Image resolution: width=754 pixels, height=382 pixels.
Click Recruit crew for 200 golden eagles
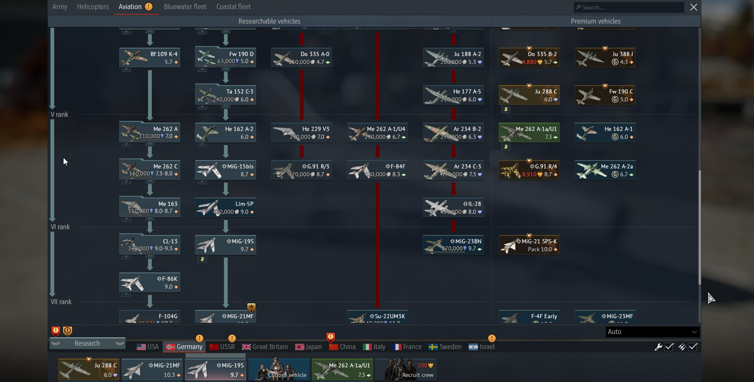pyautogui.click(x=406, y=369)
